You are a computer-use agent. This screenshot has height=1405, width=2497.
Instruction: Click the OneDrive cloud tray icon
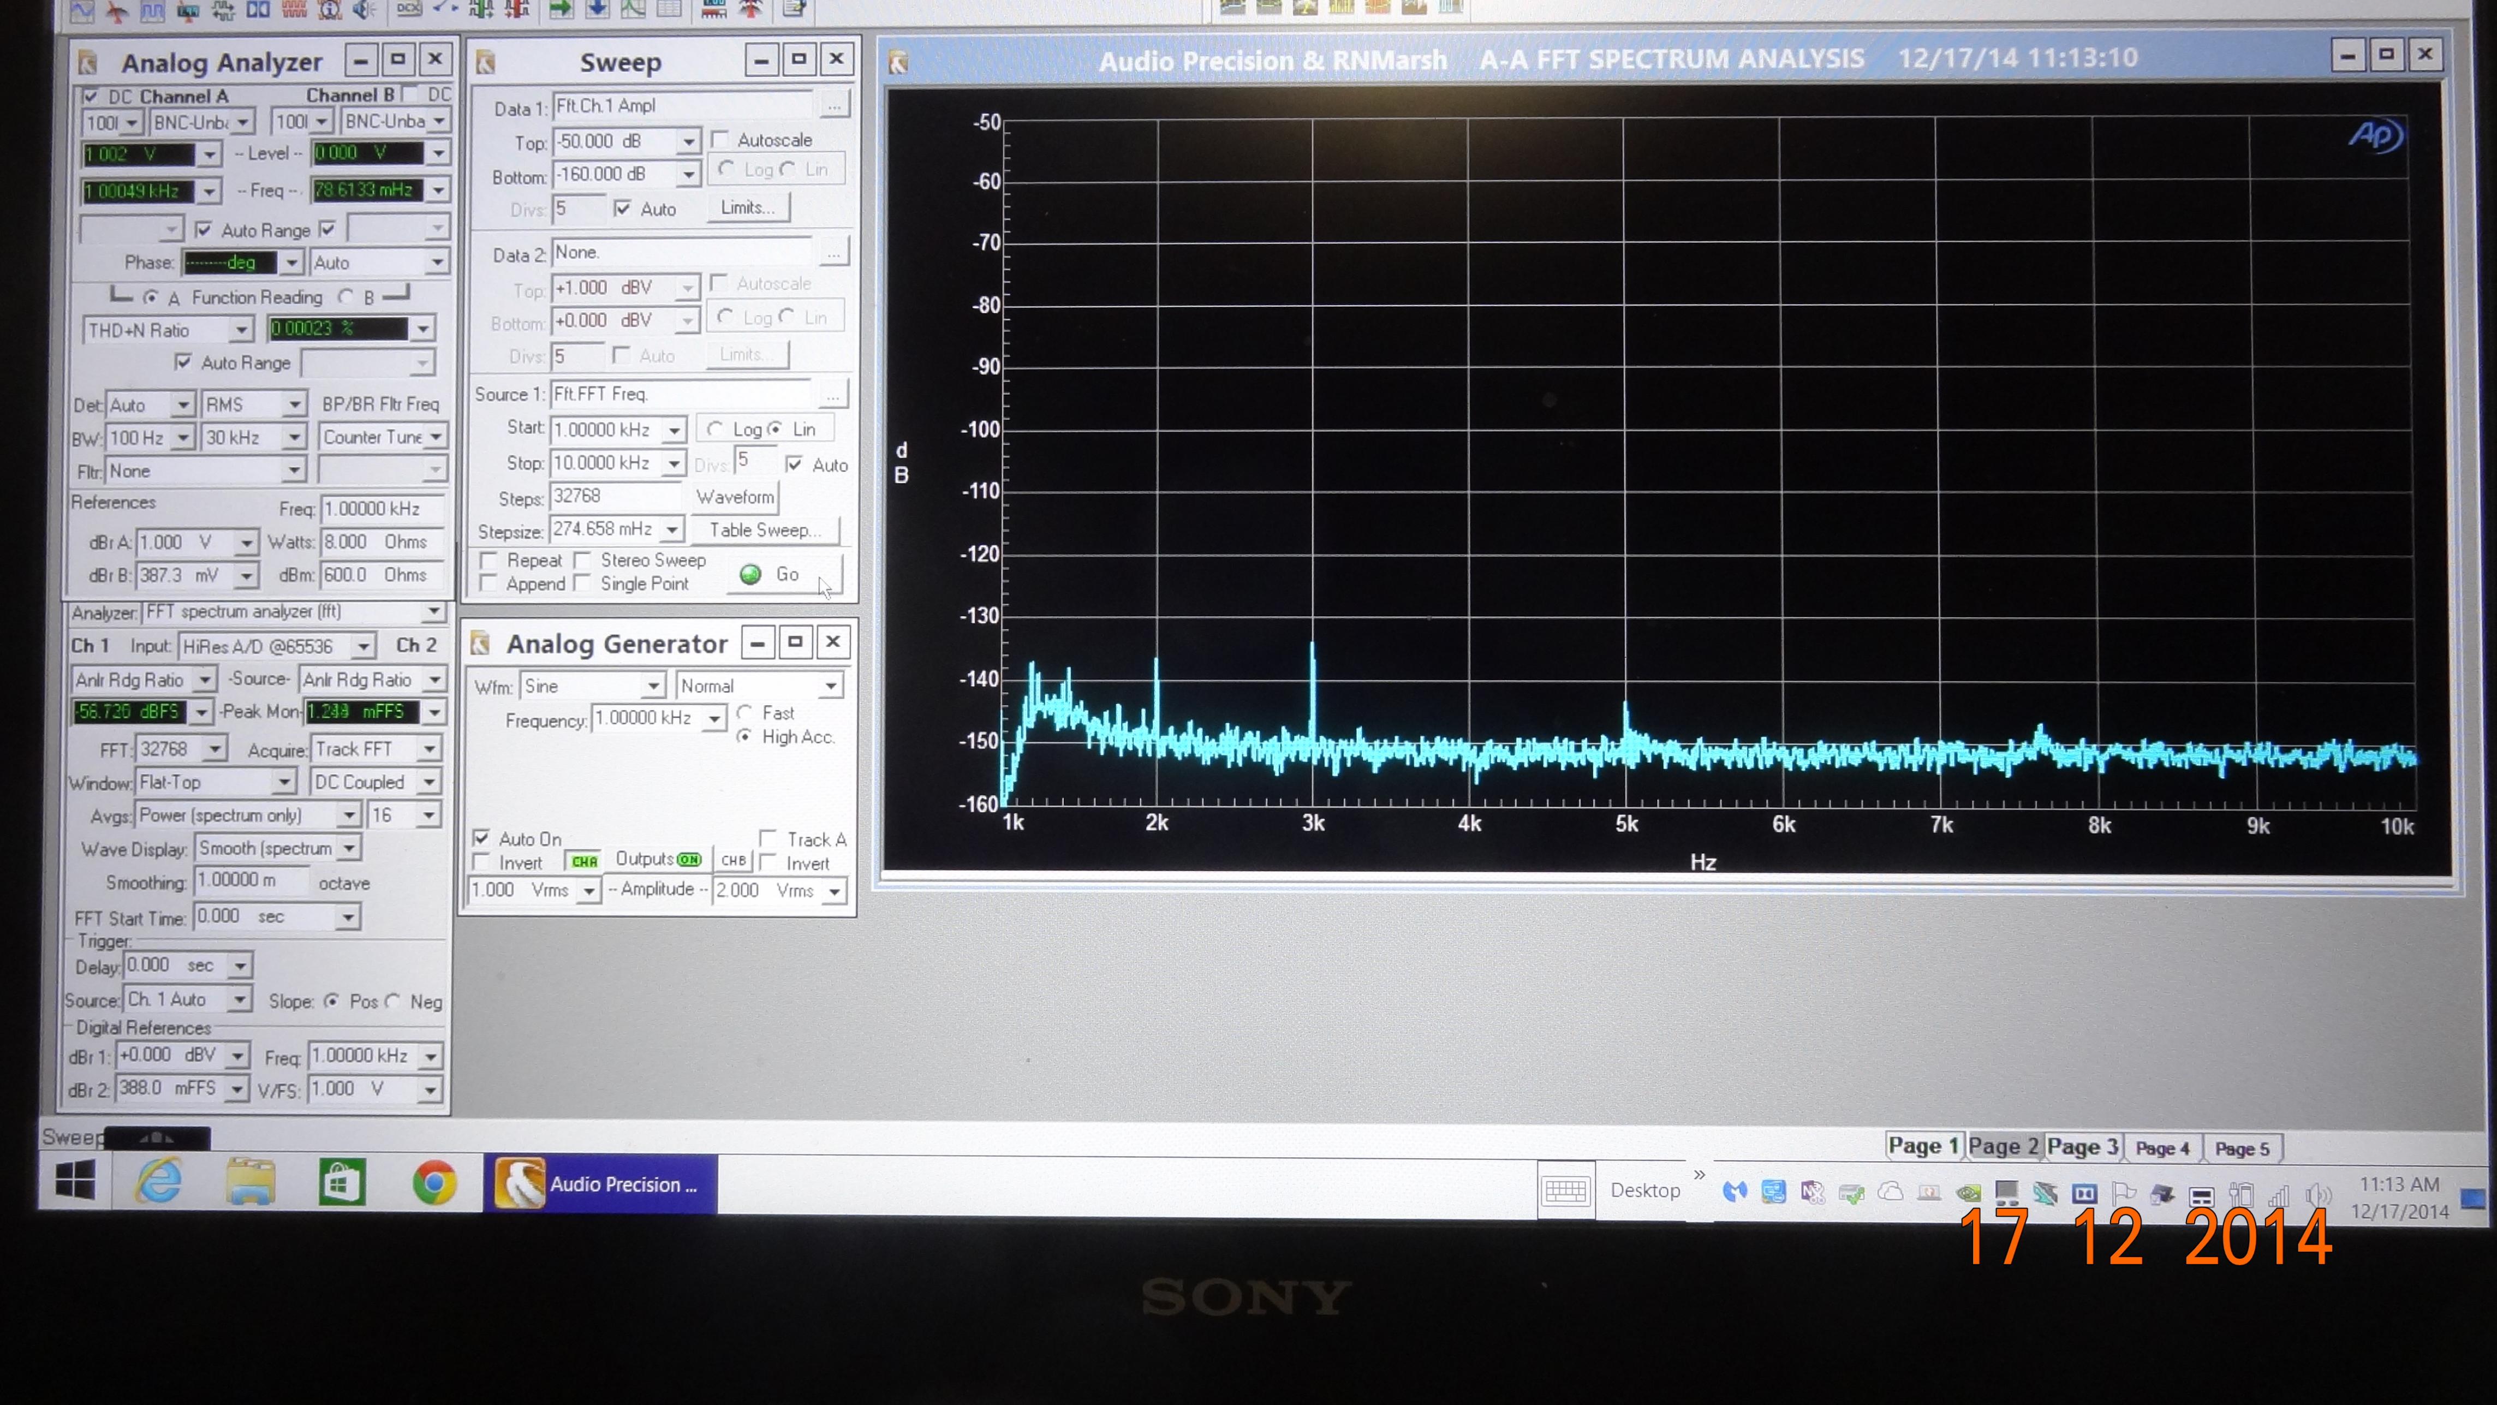coord(1890,1192)
